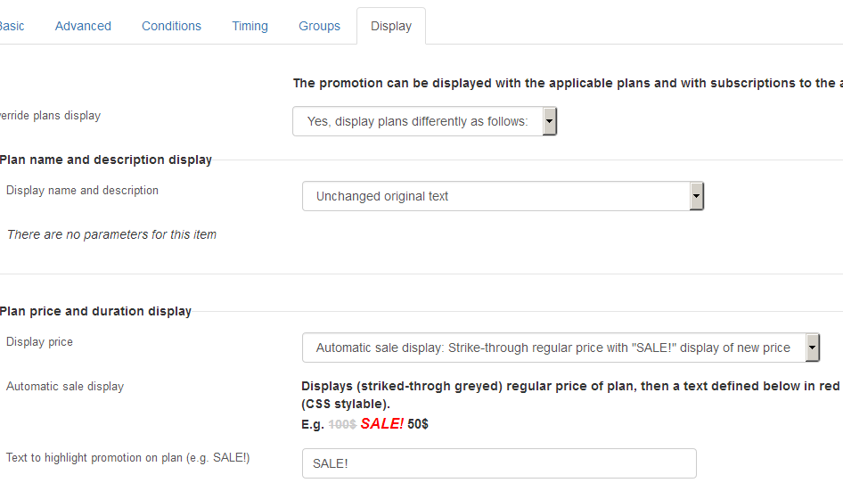Screen dimensions: 843x491
Task: Click the 'Plan name and description display' heading
Action: pyautogui.click(x=106, y=160)
